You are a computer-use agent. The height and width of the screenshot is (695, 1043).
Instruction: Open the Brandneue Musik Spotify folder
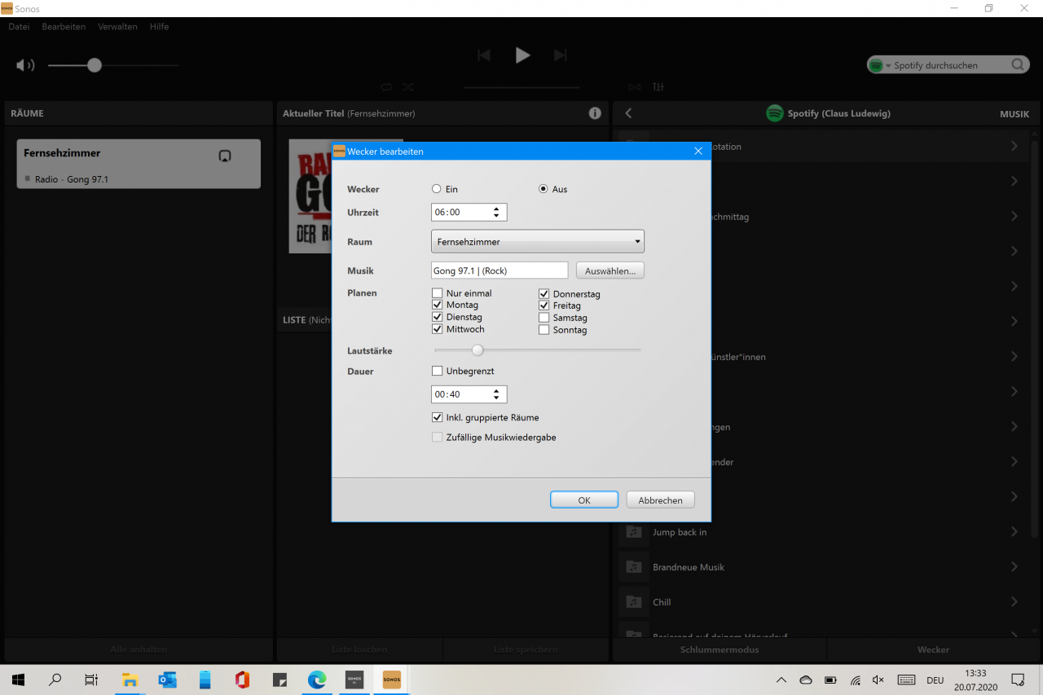(x=821, y=567)
